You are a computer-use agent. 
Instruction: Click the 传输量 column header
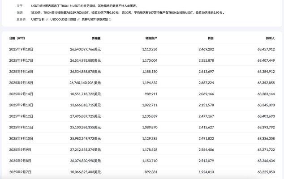pos(96,38)
